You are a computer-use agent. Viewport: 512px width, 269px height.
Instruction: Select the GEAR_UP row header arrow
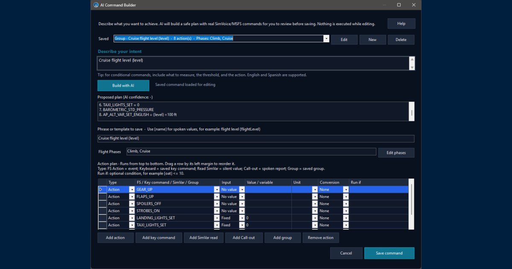coord(102,190)
